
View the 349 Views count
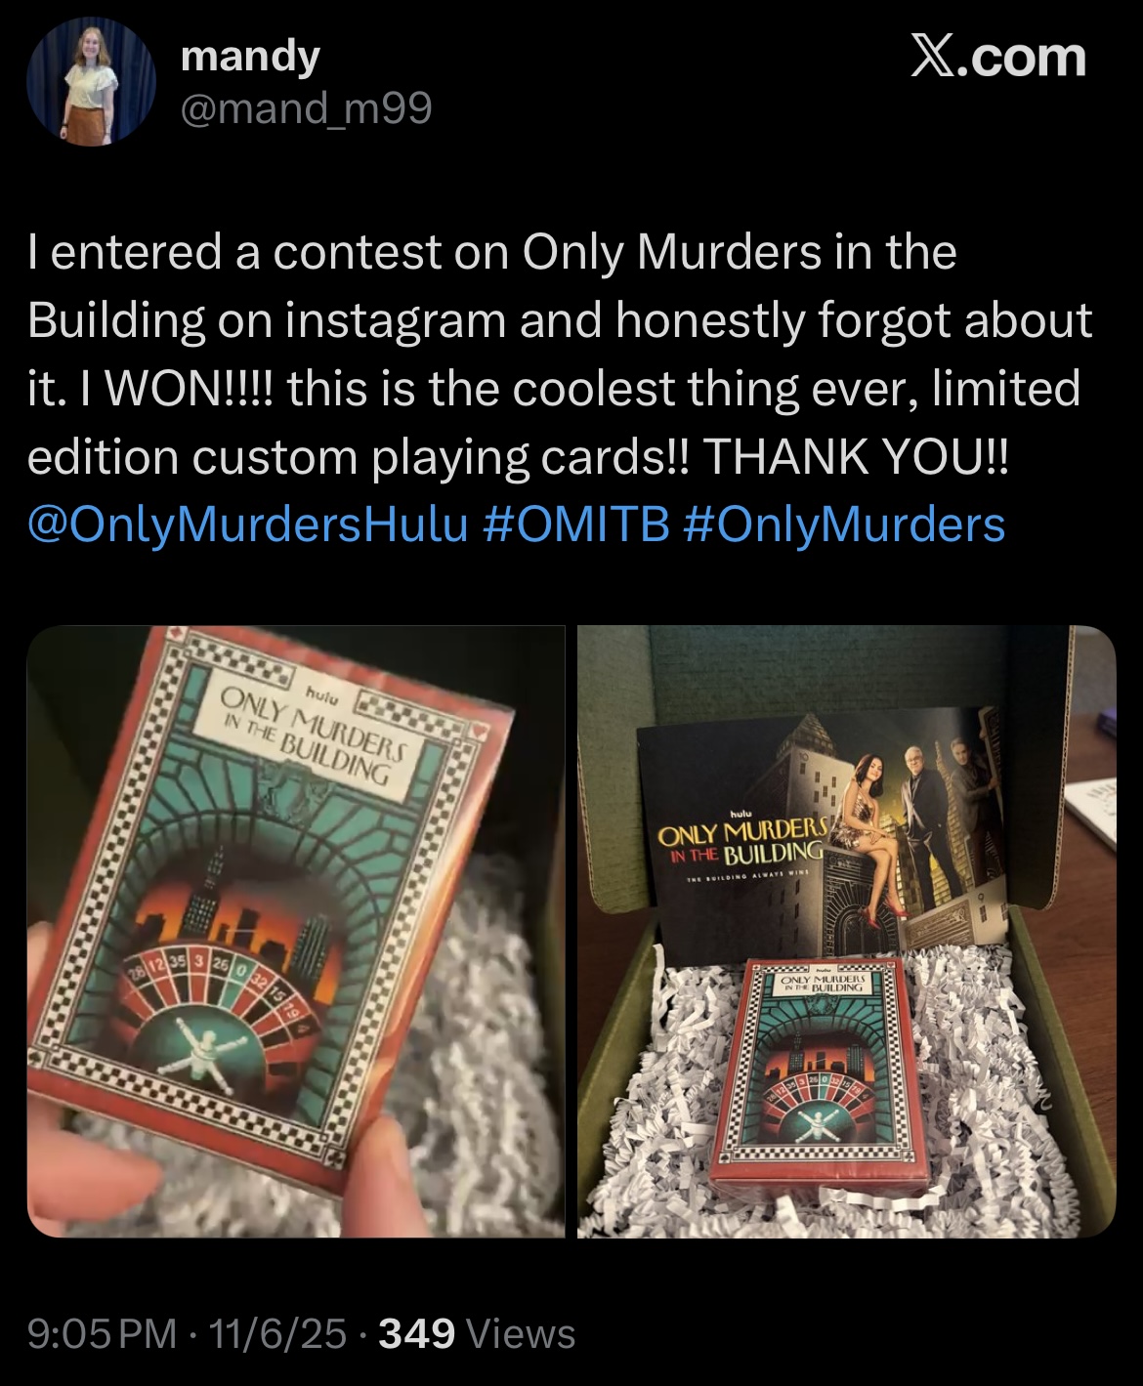(x=477, y=1333)
